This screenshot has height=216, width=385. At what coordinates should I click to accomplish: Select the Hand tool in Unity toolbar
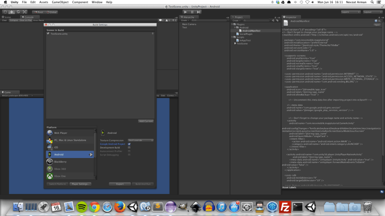coord(5,12)
